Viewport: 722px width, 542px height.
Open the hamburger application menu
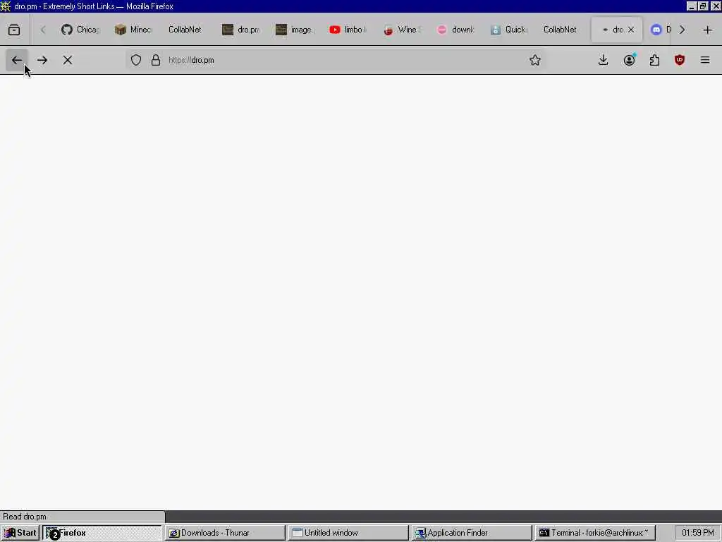pos(705,60)
